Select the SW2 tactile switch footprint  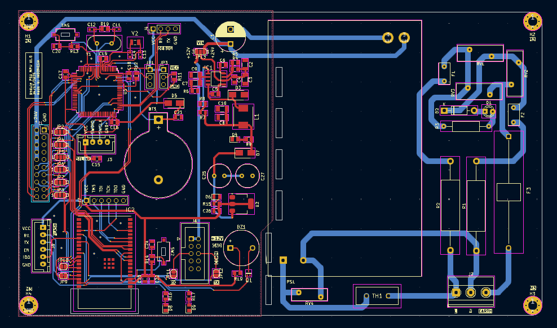tap(163, 251)
